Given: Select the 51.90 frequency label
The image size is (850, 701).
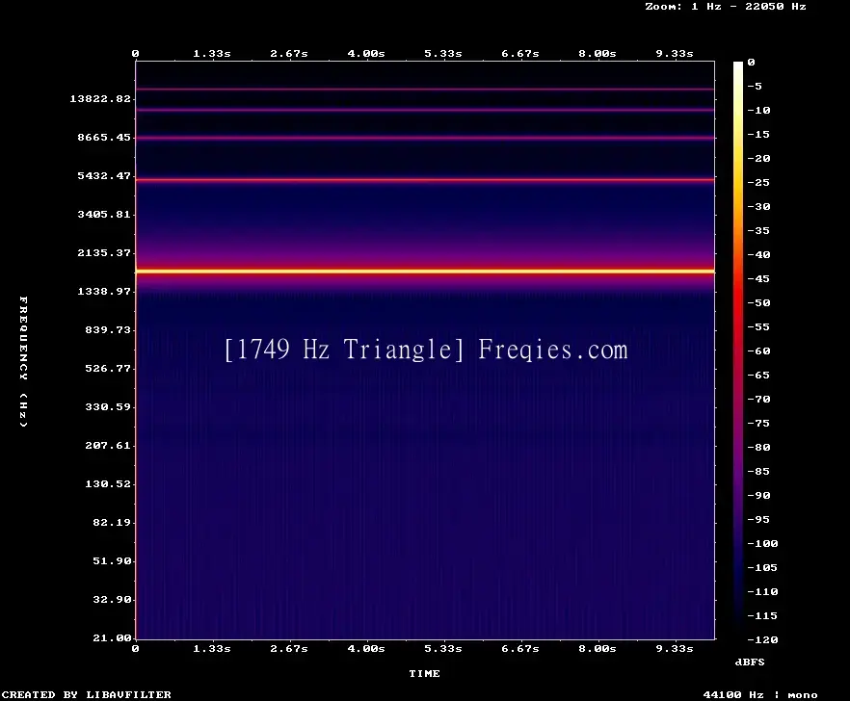Looking at the screenshot, I should (x=112, y=560).
